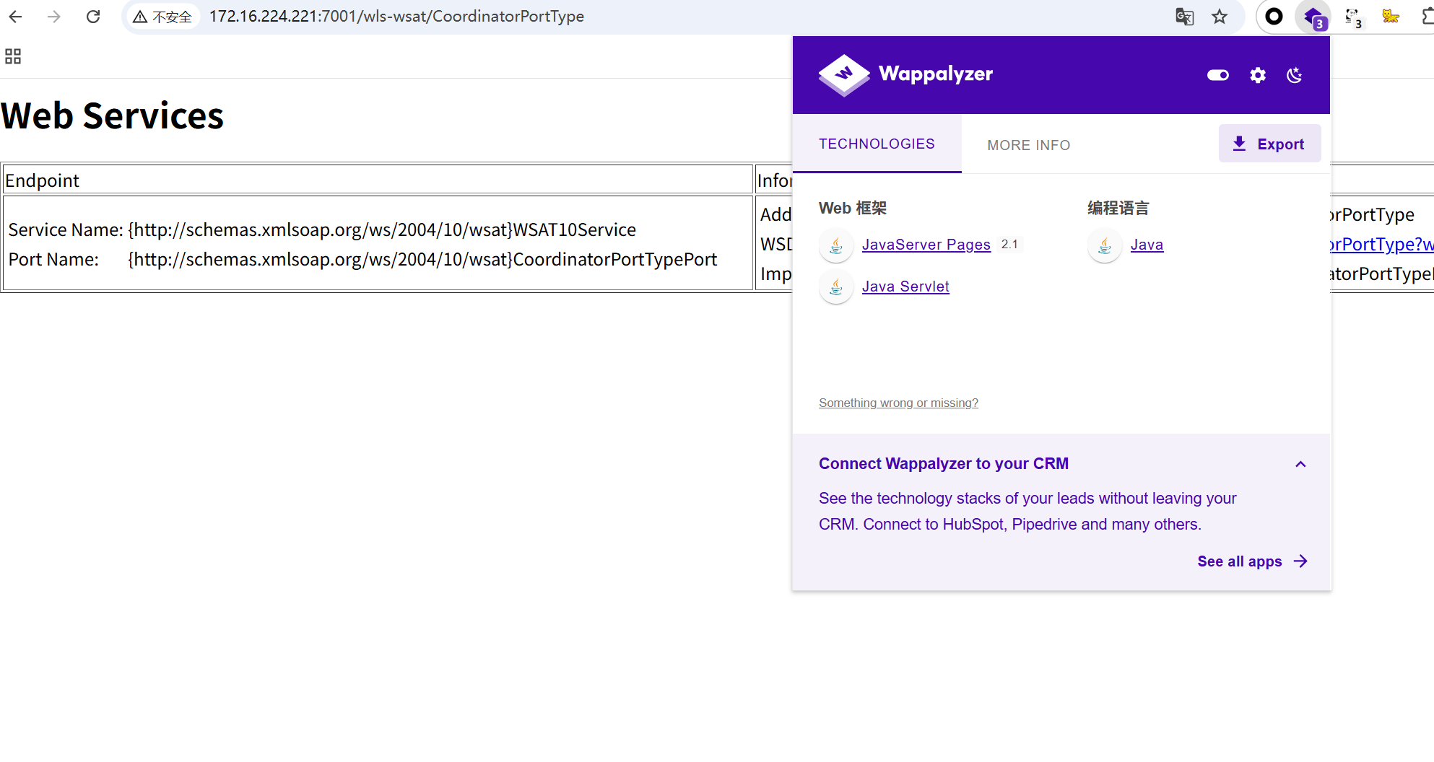Switch to the MORE INFO tab
Image resolution: width=1434 pixels, height=762 pixels.
[1029, 145]
